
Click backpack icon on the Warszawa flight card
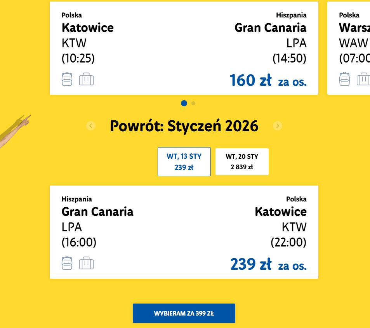344,79
